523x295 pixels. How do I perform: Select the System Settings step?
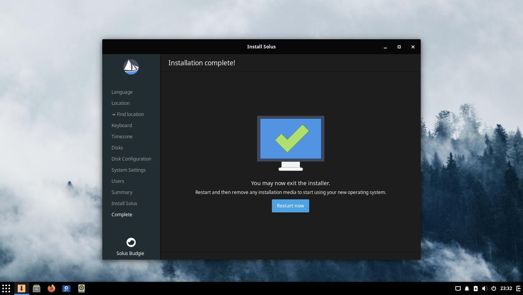(x=128, y=170)
